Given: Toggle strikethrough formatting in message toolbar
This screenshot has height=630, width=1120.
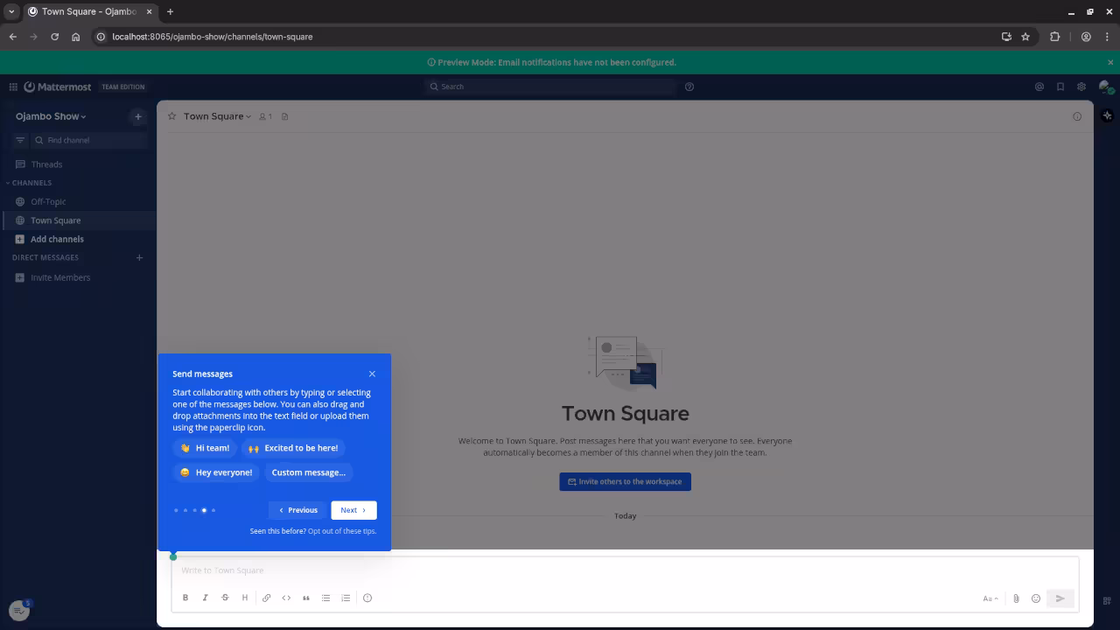Looking at the screenshot, I should tap(225, 598).
